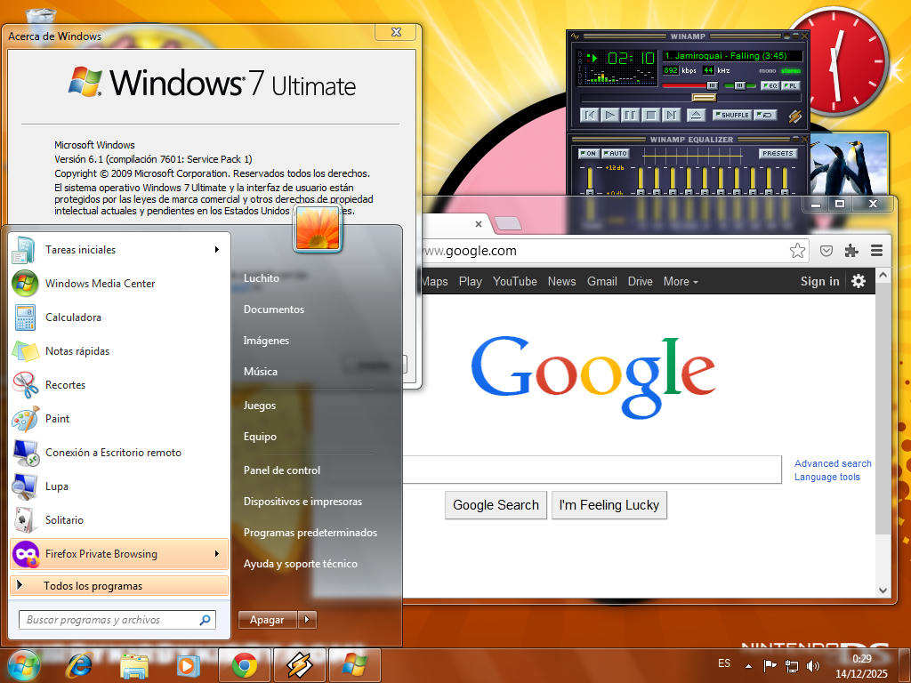Open Internet Explorer from the taskbar
911x683 pixels.
pos(78,665)
